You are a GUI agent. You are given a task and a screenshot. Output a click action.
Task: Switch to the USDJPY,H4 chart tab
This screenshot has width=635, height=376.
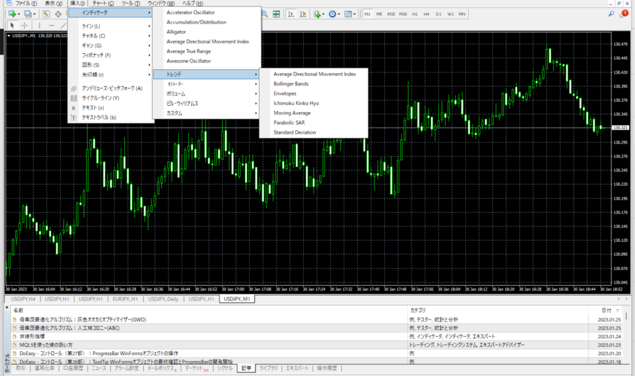(23, 299)
